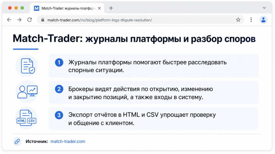The height and width of the screenshot is (154, 275).
Task: Click the browser forward arrow
Action: 19,20
